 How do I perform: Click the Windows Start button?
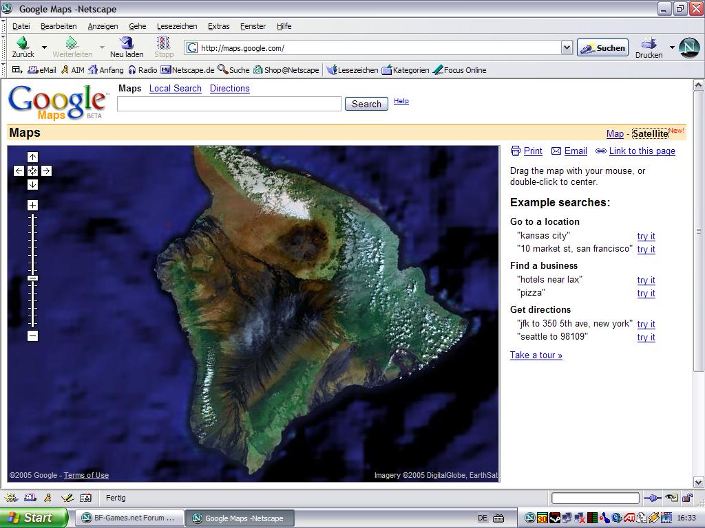pos(34,518)
